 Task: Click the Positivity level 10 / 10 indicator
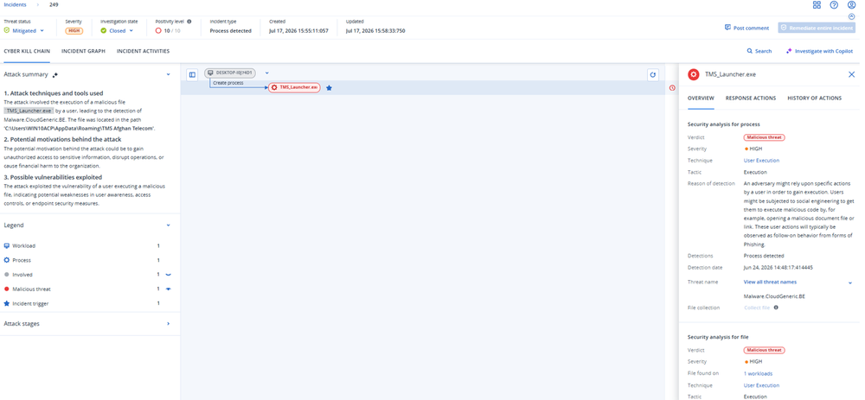(168, 31)
